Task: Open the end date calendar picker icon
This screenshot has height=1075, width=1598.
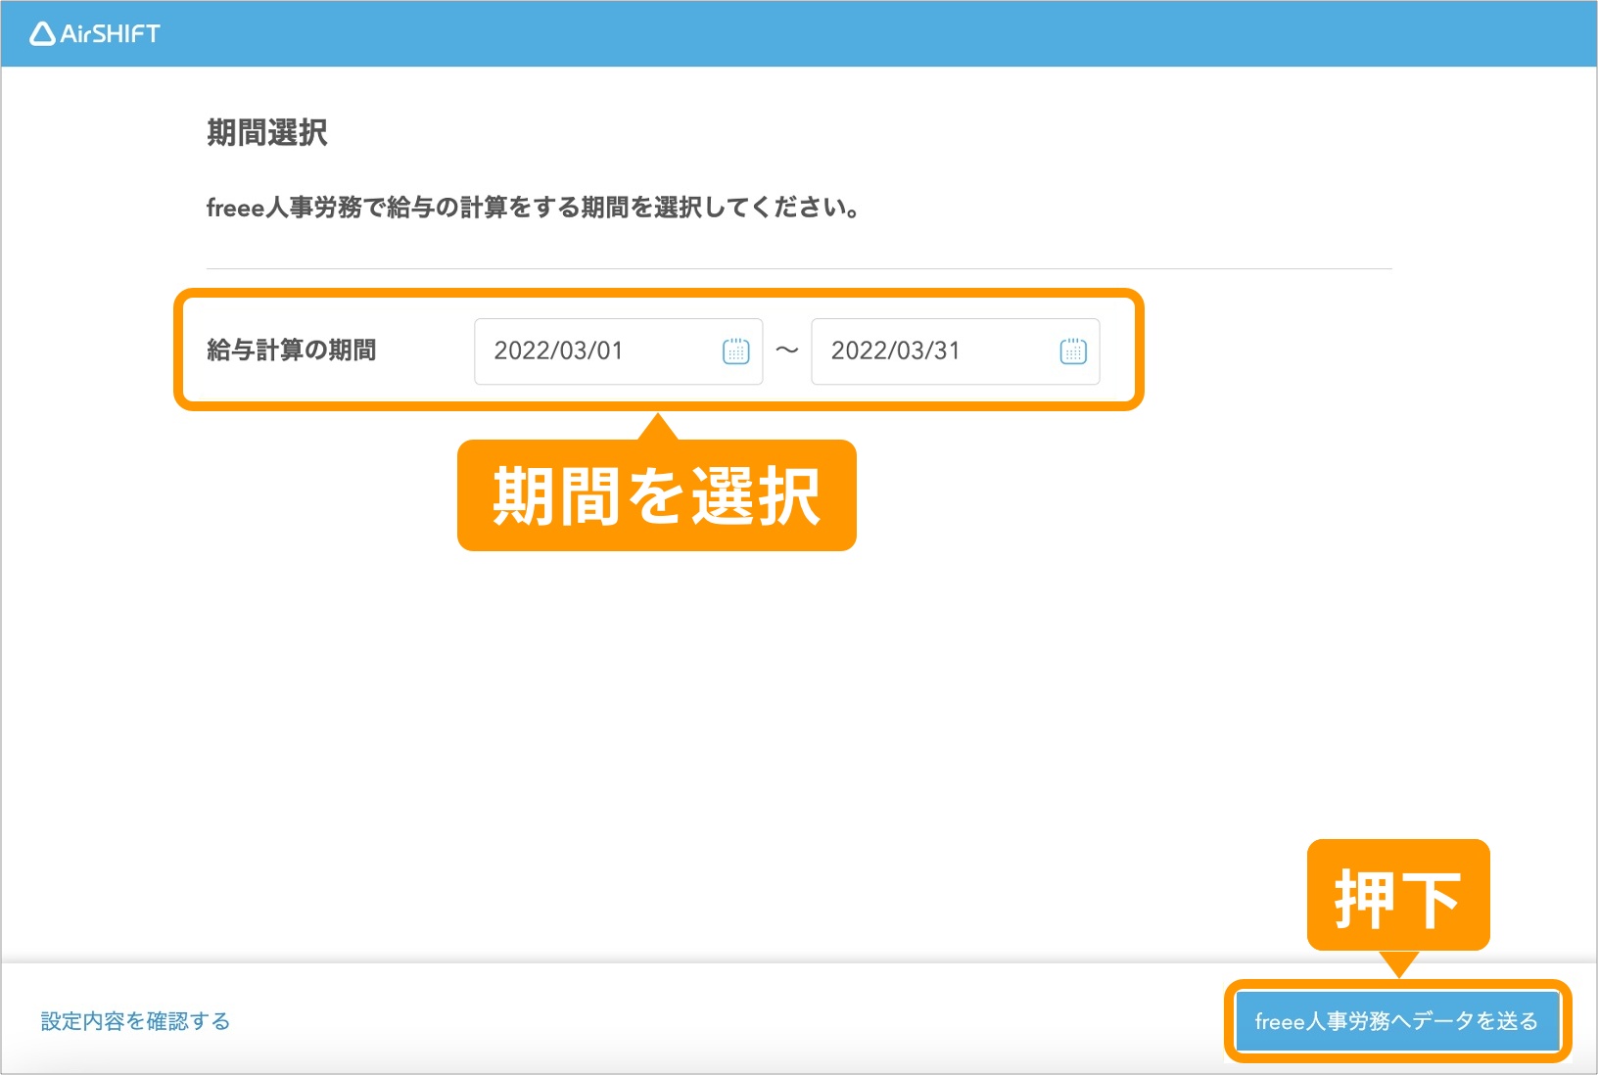Action: click(x=1073, y=351)
